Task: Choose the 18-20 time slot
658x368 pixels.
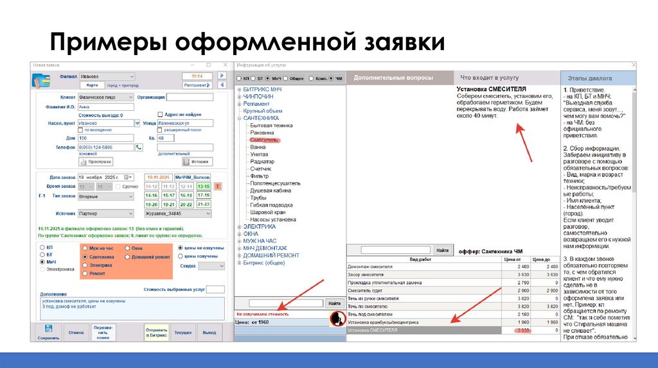Action: pos(152,205)
